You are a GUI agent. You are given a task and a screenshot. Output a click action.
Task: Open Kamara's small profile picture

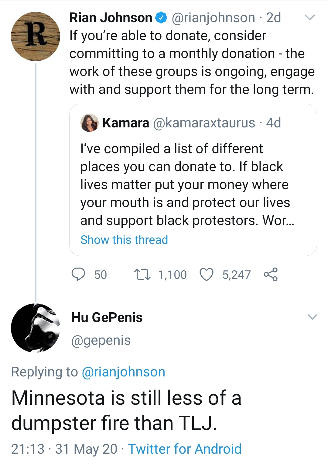coord(89,123)
